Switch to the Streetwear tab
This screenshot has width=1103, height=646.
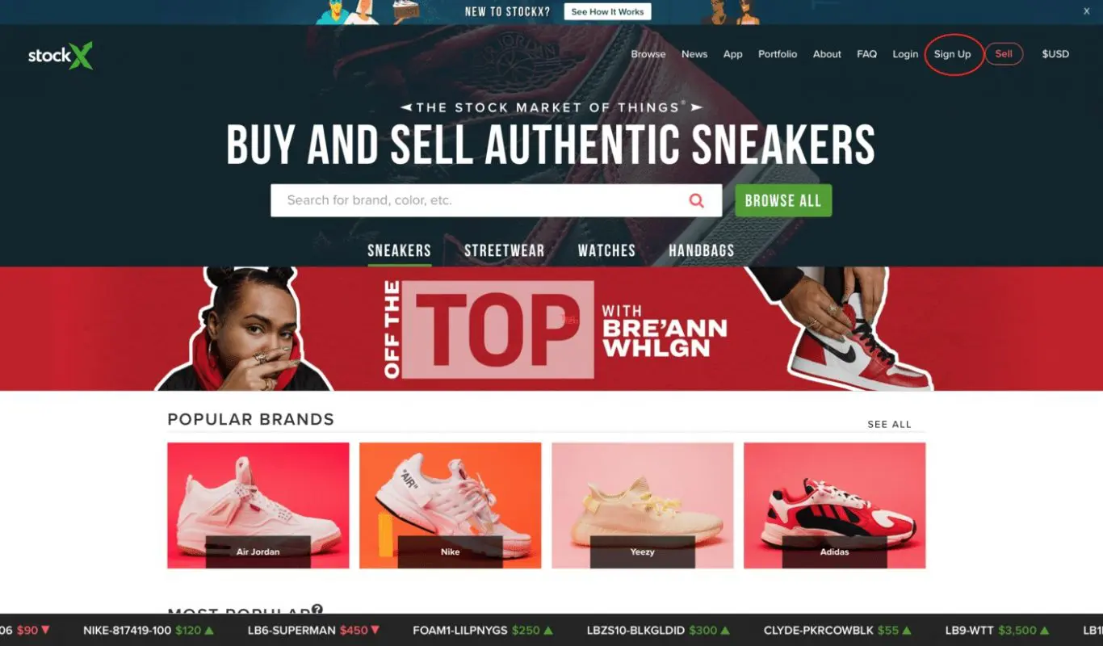tap(504, 250)
